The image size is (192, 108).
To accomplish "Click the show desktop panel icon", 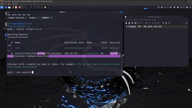I will 6,7.
